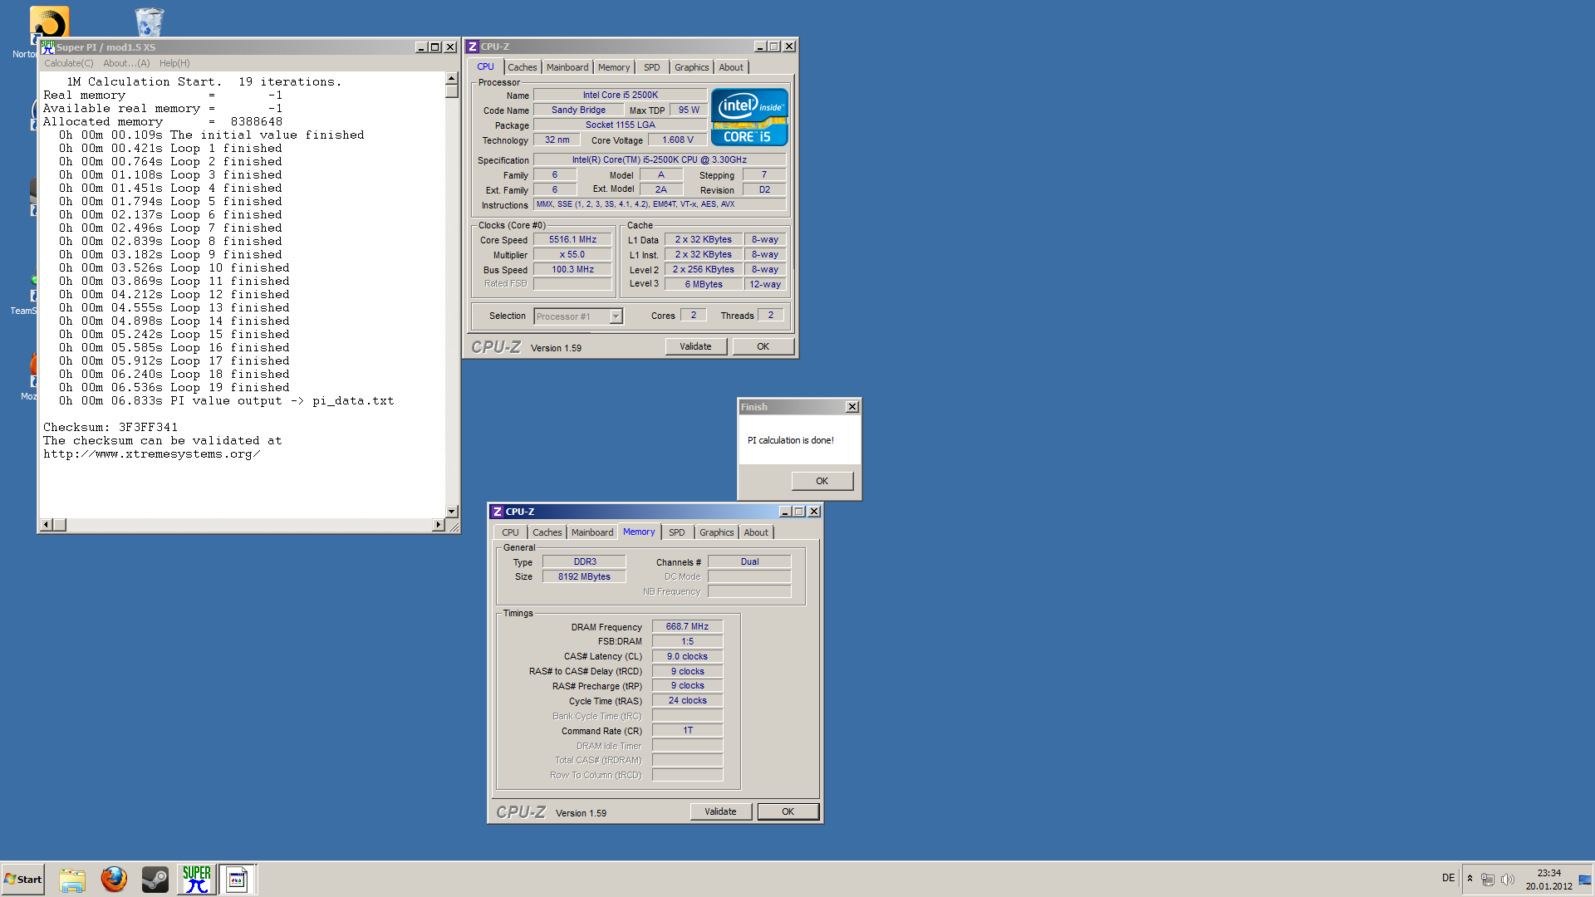Viewport: 1595px width, 897px height.
Task: Click the Super PI title bar icon
Action: pyautogui.click(x=47, y=47)
